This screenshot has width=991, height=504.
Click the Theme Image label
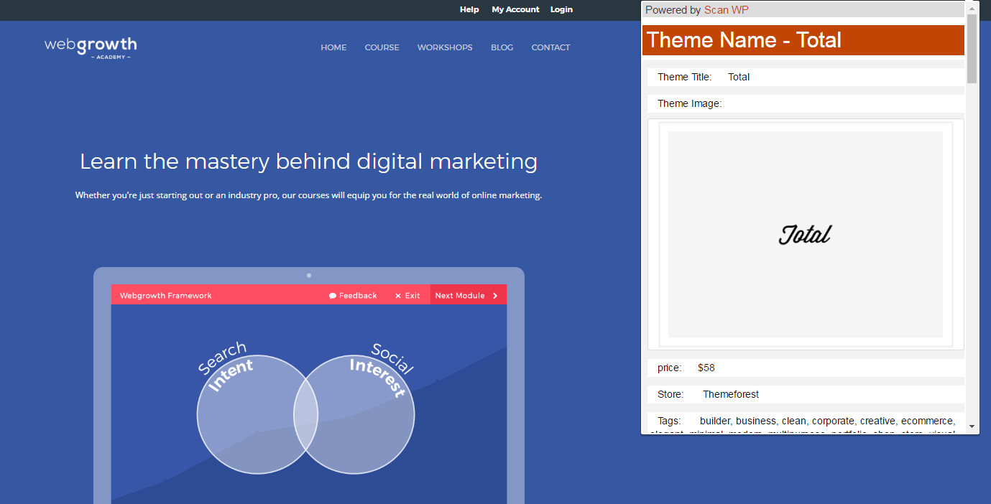689,103
